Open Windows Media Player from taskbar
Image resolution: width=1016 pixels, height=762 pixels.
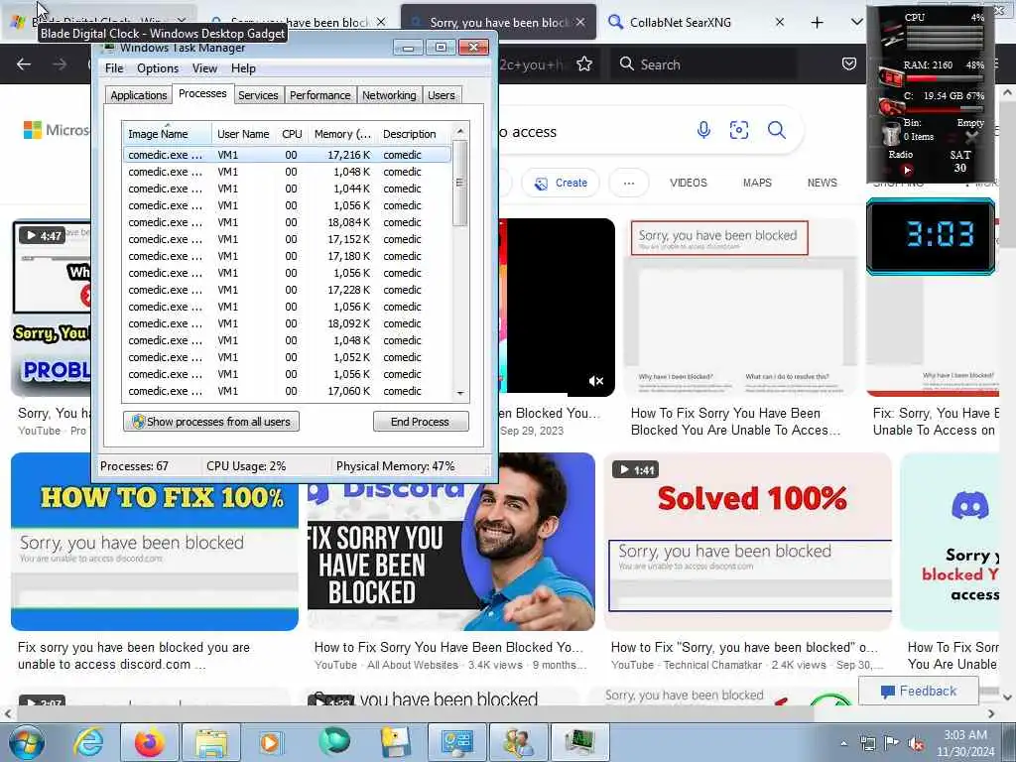(x=271, y=742)
